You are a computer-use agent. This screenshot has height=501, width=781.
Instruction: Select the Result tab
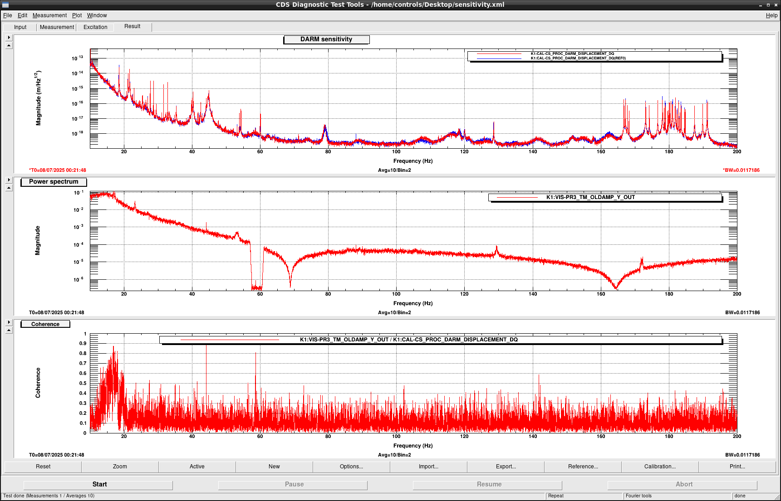click(x=133, y=26)
